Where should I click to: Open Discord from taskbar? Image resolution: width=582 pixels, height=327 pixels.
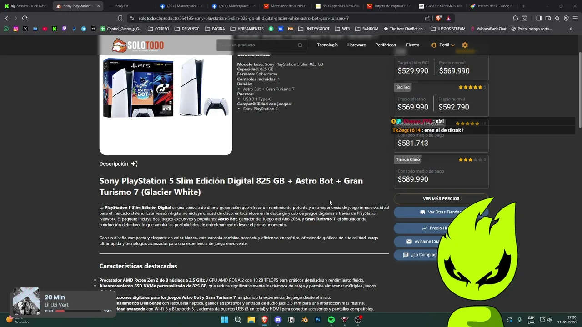coord(278,320)
